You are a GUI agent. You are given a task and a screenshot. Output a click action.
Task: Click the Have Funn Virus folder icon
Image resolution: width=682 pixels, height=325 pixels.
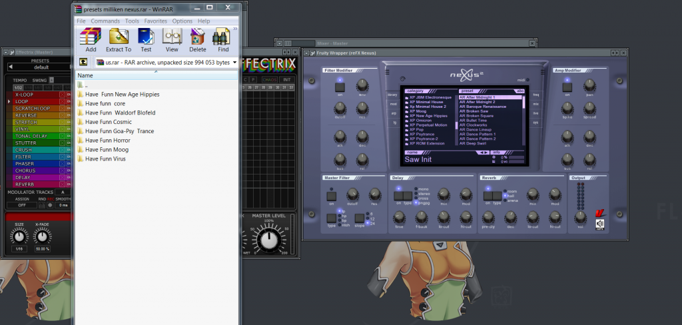tap(81, 159)
